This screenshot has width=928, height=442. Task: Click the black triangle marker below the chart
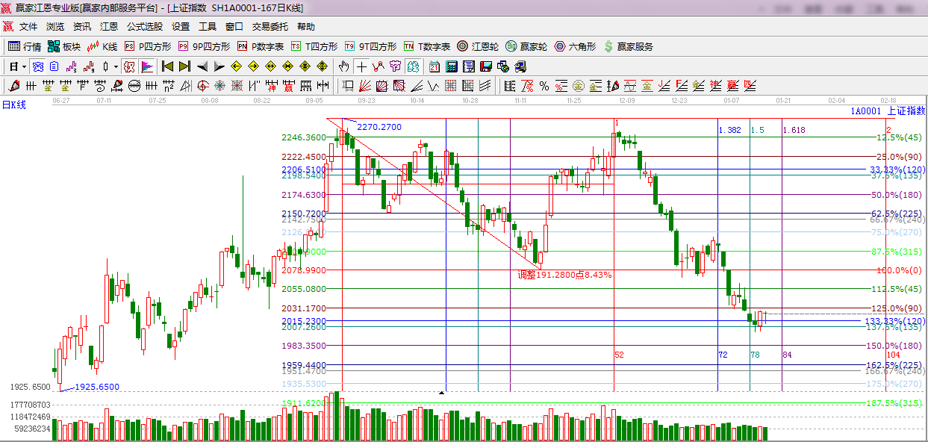[x=442, y=392]
